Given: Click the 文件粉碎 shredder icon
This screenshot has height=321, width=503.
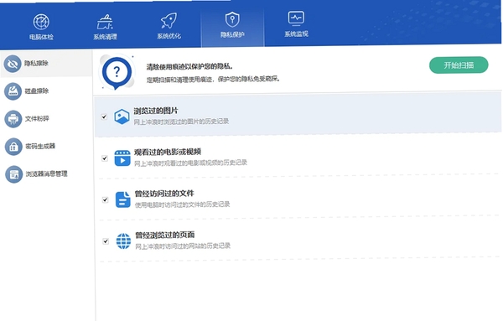Looking at the screenshot, I should [13, 119].
